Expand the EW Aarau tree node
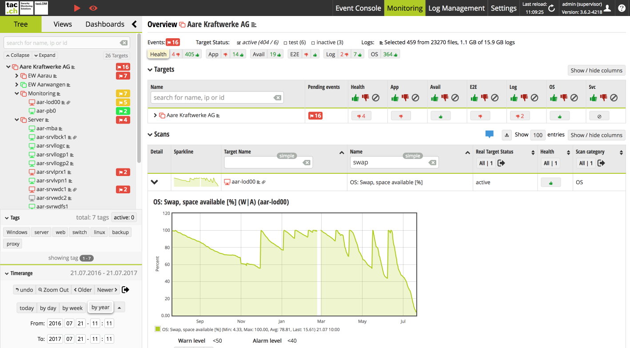Viewport: 630px width, 348px height. click(17, 76)
